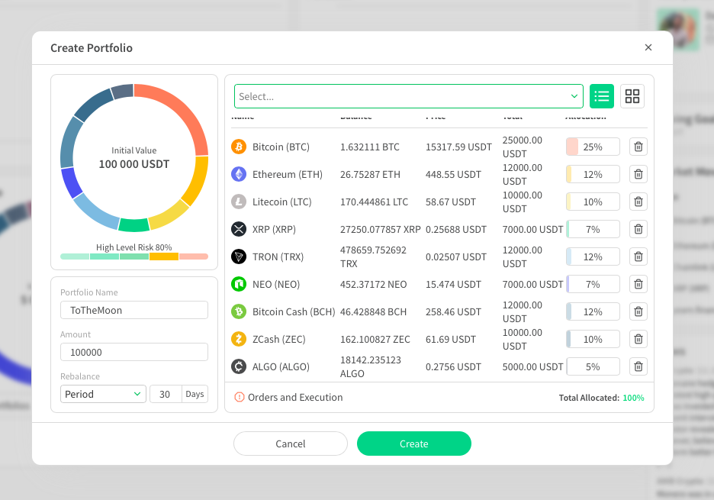Adjust the XRP 7% allocation field
The height and width of the screenshot is (500, 714).
click(x=593, y=229)
